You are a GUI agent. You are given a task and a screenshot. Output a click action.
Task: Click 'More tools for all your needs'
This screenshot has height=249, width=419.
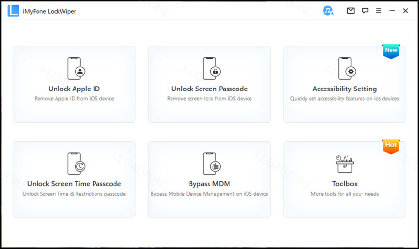click(x=345, y=194)
